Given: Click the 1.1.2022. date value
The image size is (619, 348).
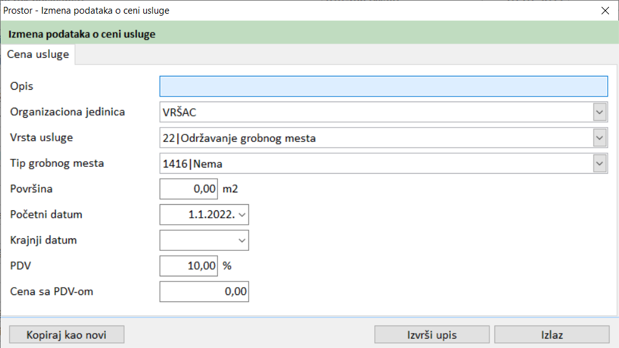Looking at the screenshot, I should click(210, 215).
